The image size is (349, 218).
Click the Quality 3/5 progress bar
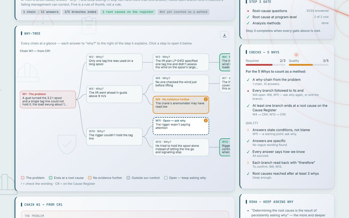pyautogui.click(x=309, y=65)
